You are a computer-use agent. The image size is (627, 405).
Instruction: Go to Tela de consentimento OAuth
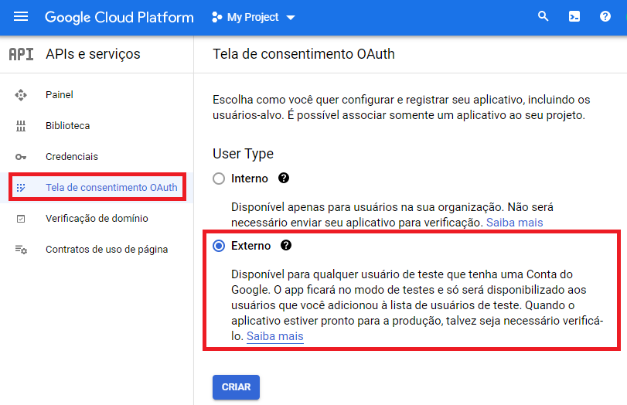pos(111,187)
